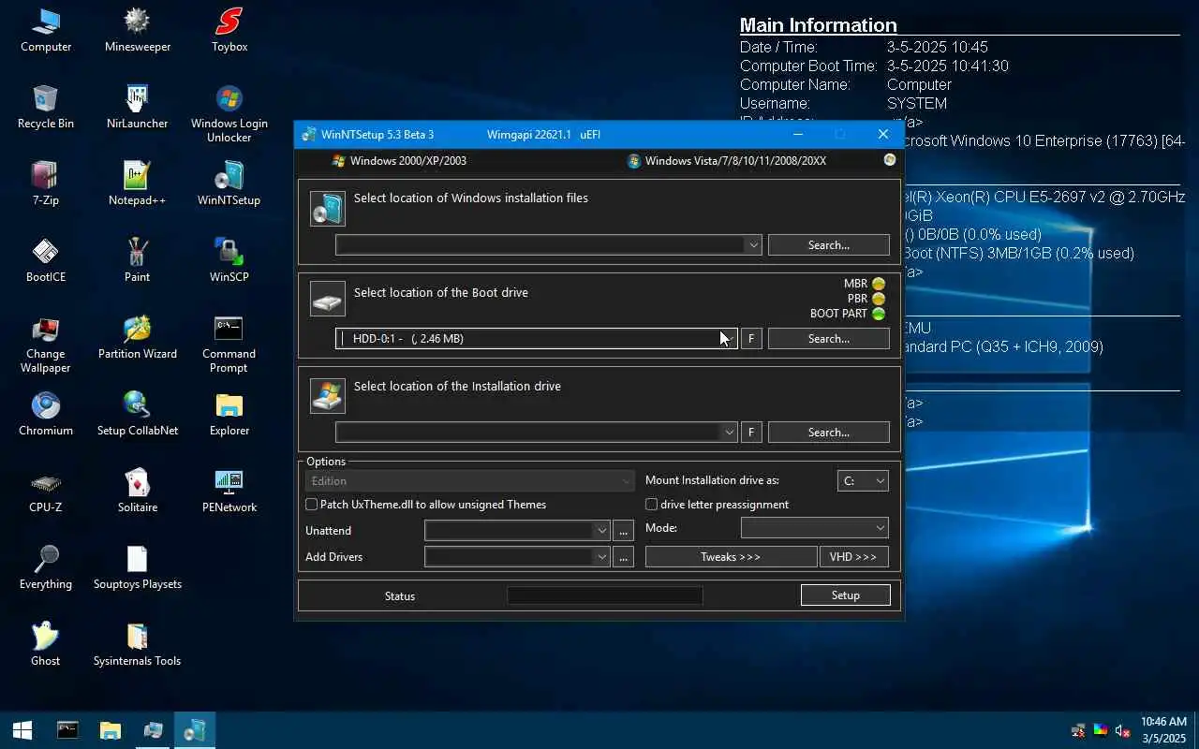Viewport: 1199px width, 749px height.
Task: Open the Computer desktop icon
Action: click(45, 30)
